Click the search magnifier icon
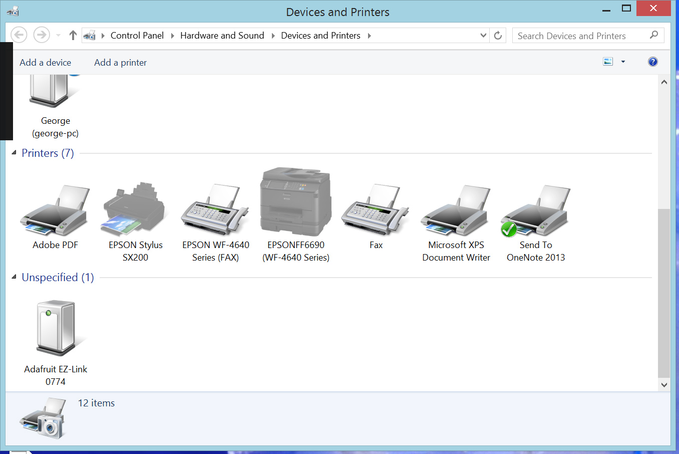This screenshot has height=454, width=679. (654, 35)
